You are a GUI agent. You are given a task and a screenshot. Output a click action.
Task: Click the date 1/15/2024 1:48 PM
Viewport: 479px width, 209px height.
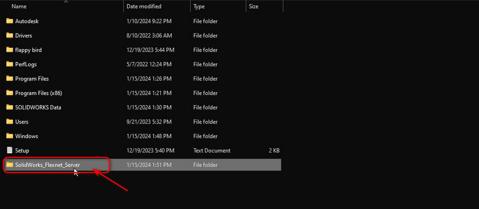(149, 136)
